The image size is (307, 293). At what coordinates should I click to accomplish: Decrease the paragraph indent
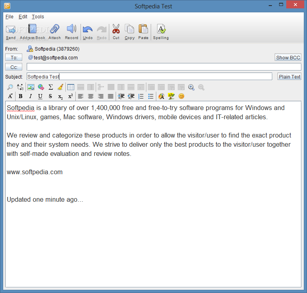pyautogui.click(x=131, y=96)
